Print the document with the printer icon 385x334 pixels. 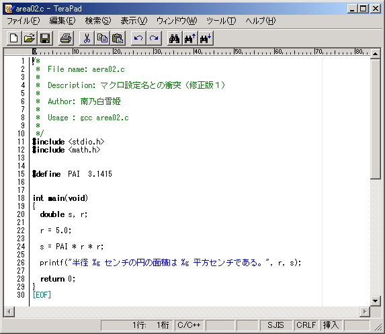point(66,38)
